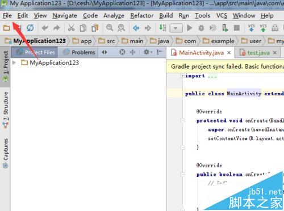
Task: Click the Cut scissors icon
Action: click(71, 28)
